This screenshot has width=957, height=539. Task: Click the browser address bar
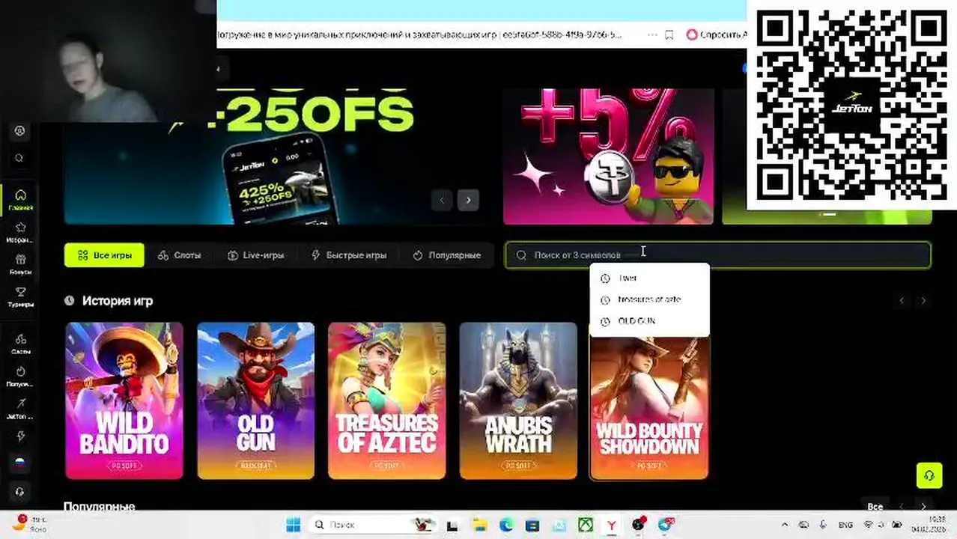[419, 34]
